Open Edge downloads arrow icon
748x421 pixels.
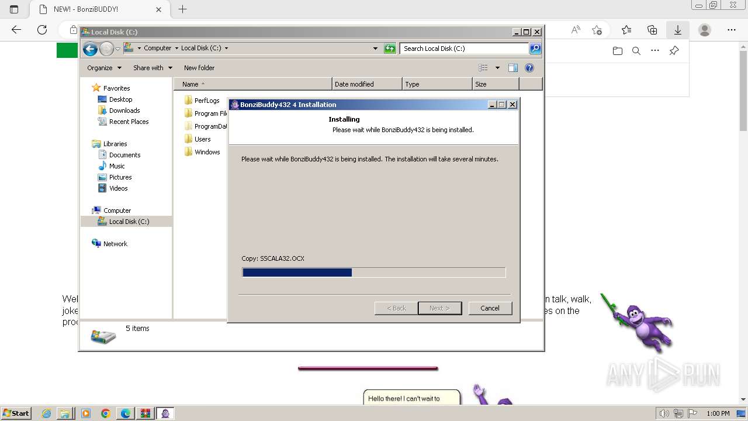pyautogui.click(x=678, y=30)
